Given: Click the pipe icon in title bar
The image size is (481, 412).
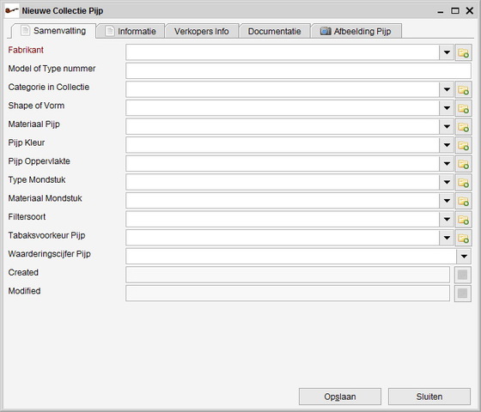Looking at the screenshot, I should [x=12, y=10].
